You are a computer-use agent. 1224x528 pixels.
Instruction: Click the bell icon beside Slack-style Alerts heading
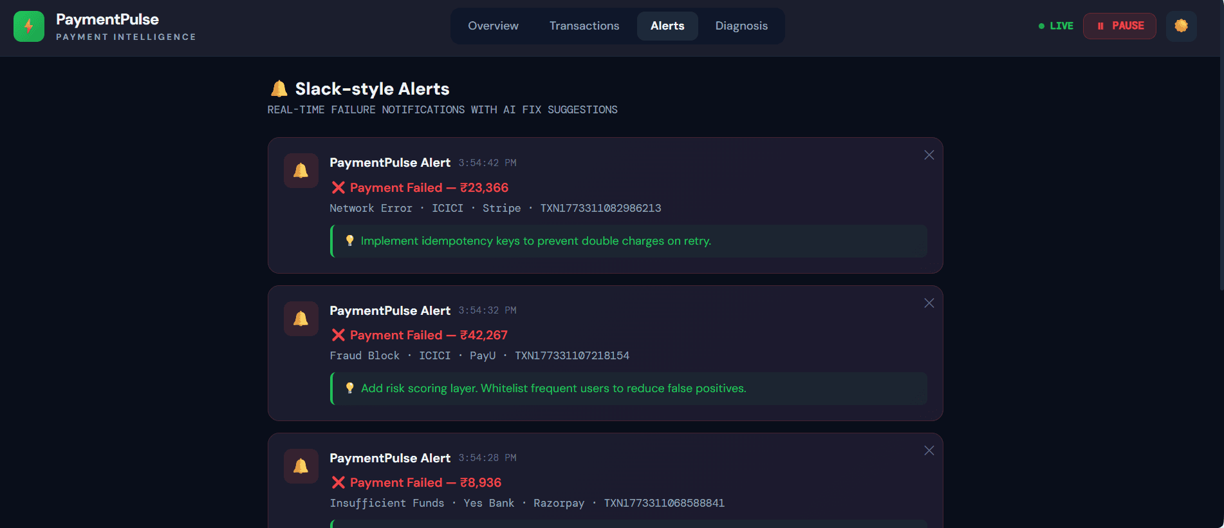[x=279, y=88]
